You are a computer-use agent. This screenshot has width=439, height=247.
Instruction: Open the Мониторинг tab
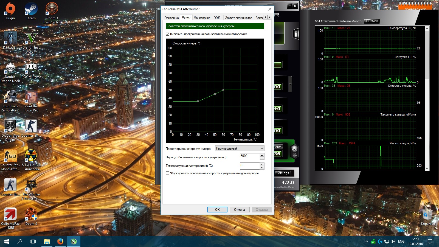pos(202,18)
